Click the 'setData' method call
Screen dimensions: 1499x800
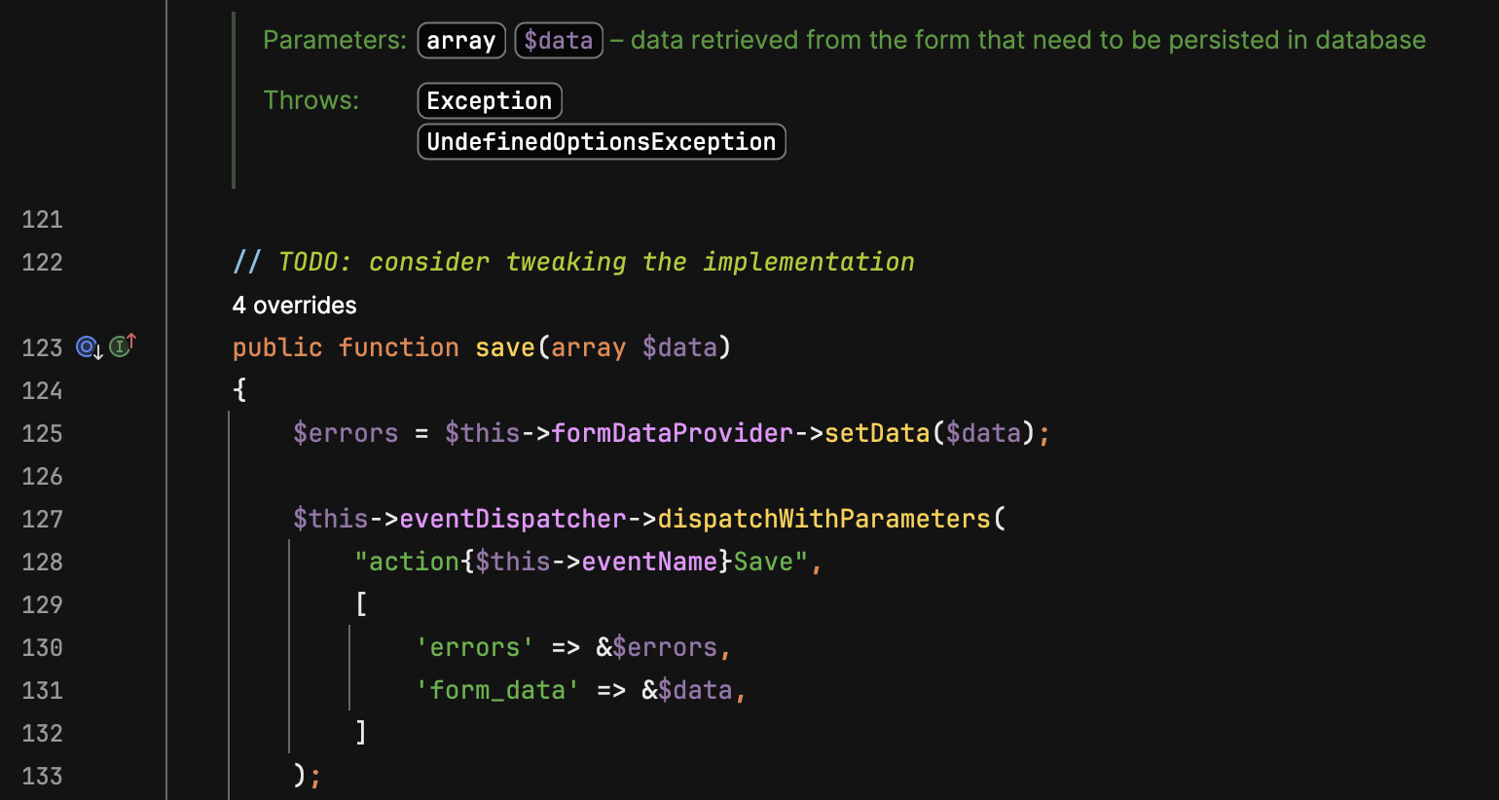pos(877,434)
